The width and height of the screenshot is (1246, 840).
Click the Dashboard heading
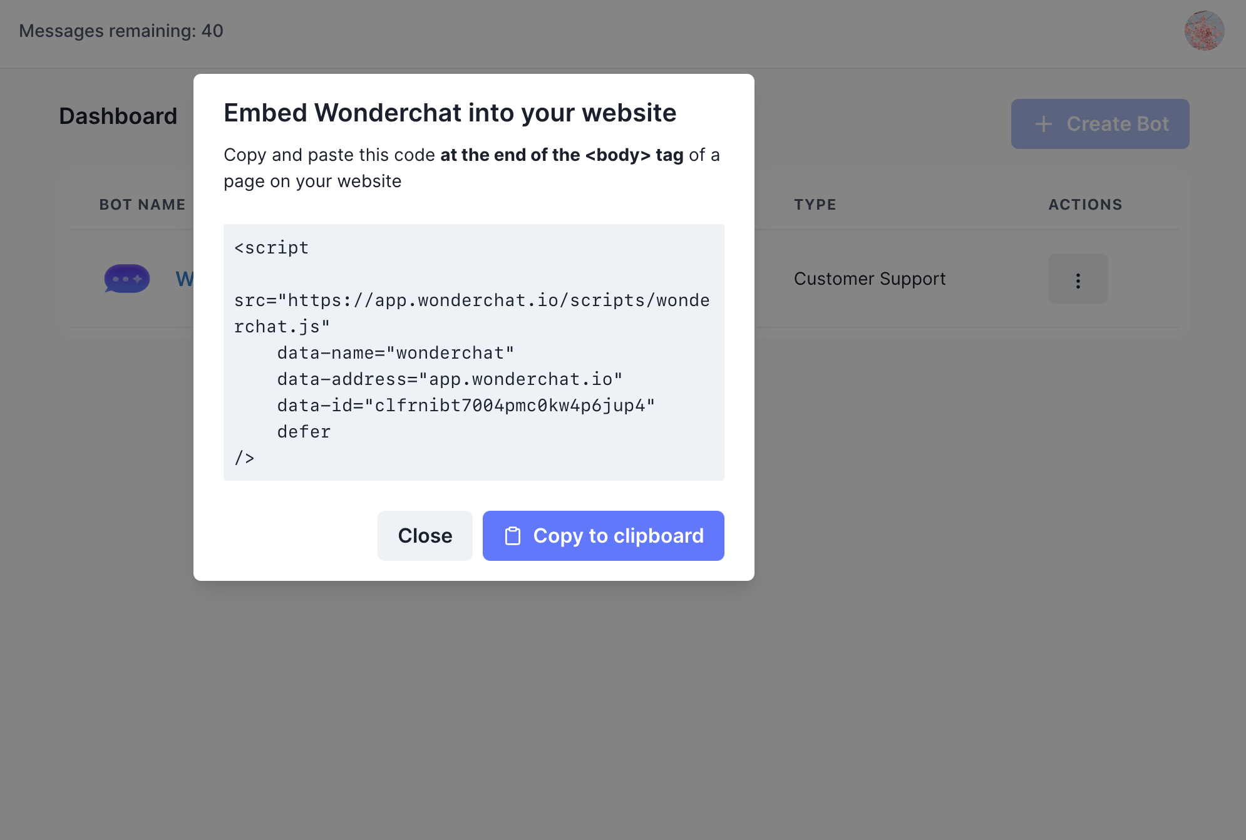[118, 116]
